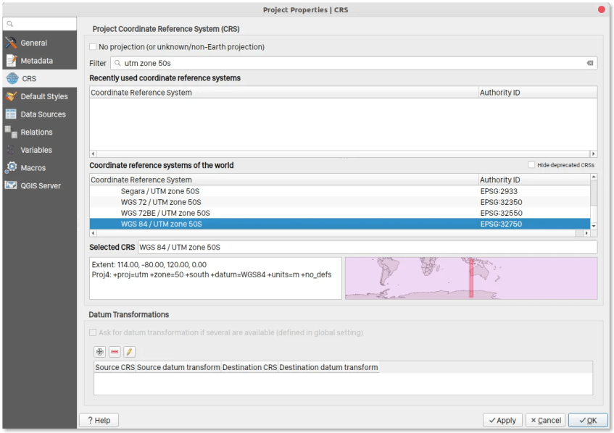Click the Help button
Image resolution: width=614 pixels, height=433 pixels.
(99, 420)
